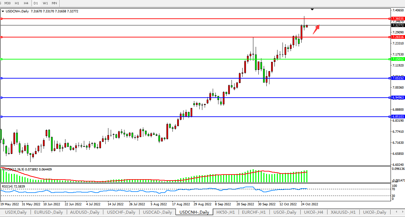This screenshot has height=217, width=405.
Task: Switch to the EURUSD-,Daily chart tab
Action: (x=48, y=212)
